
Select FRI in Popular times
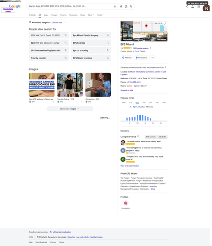(x=151, y=103)
